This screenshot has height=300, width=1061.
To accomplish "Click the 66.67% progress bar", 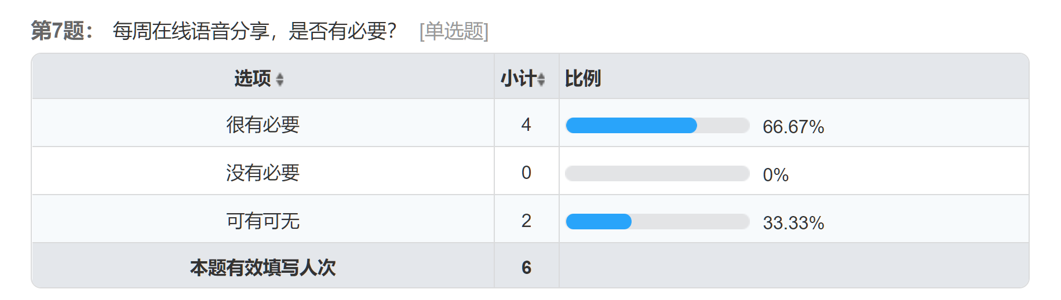I will [658, 126].
